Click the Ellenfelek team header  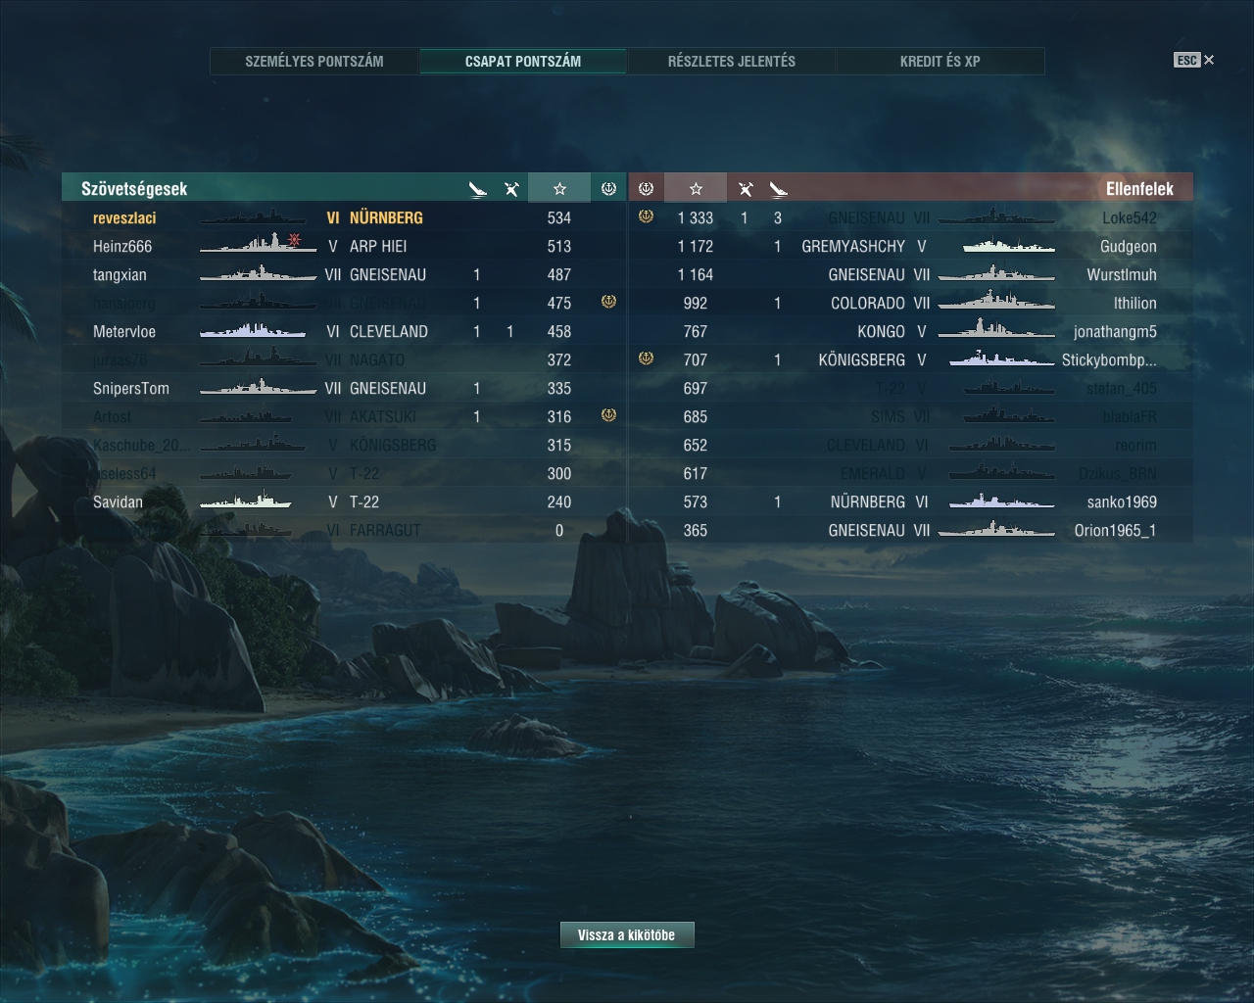coord(1139,188)
